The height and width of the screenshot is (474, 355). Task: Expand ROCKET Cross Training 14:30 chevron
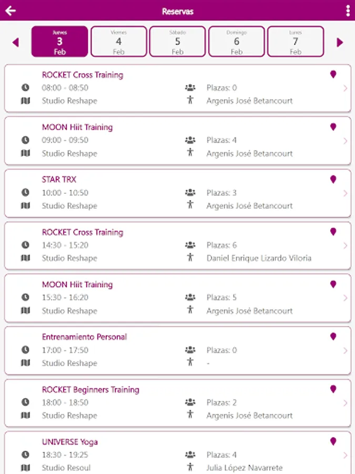click(x=346, y=246)
